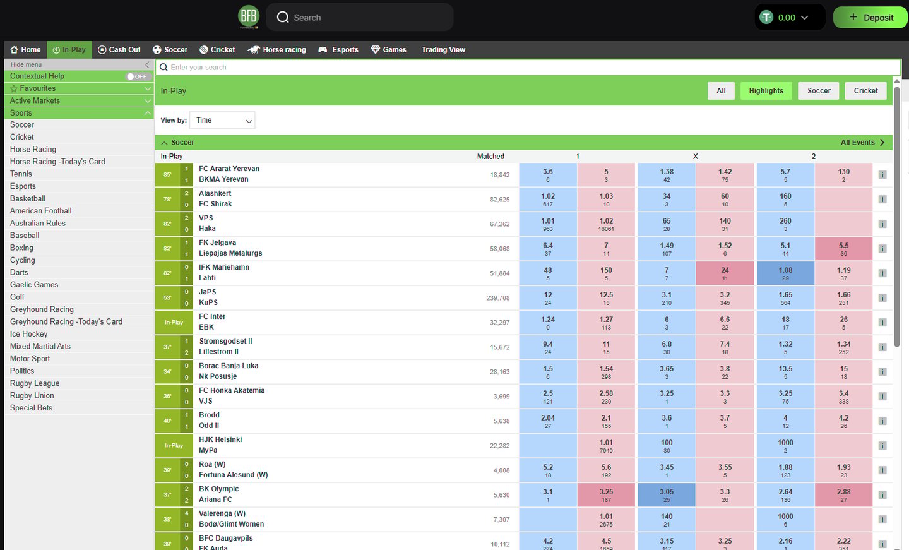Open info icon for FC Honka Akatemia match
This screenshot has height=550, width=909.
point(882,397)
